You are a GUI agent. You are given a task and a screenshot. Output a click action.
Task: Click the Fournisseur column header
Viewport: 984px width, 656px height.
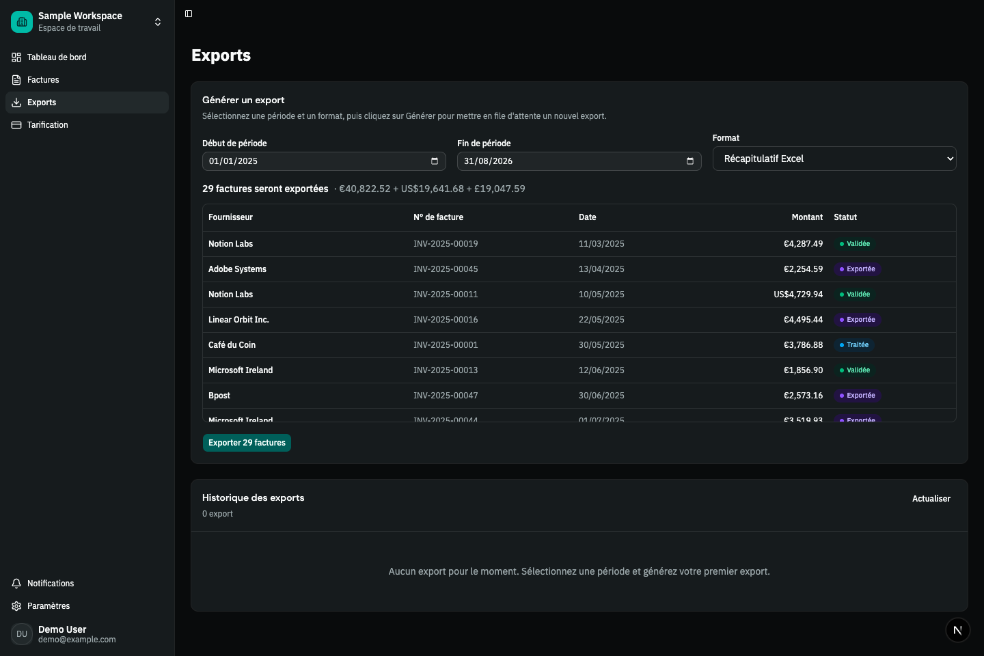click(x=230, y=217)
